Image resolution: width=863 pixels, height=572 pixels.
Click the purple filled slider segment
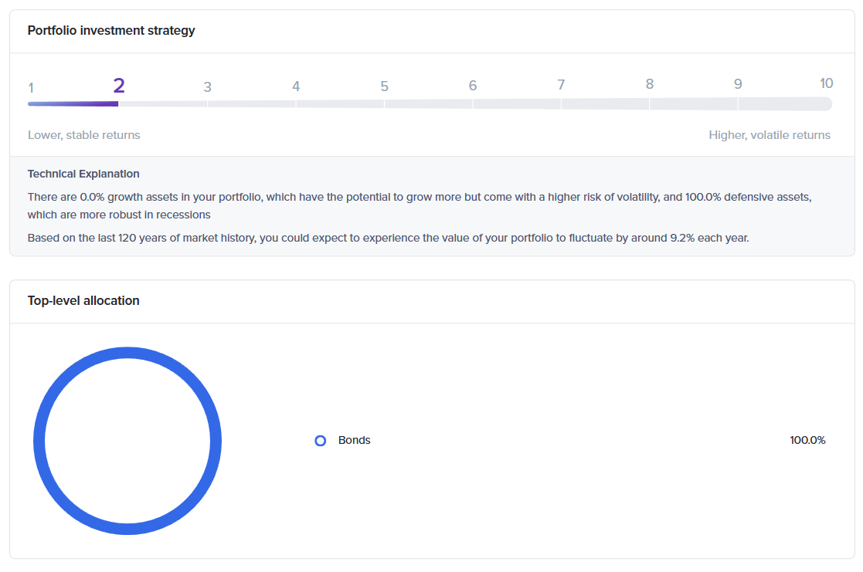pyautogui.click(x=73, y=103)
